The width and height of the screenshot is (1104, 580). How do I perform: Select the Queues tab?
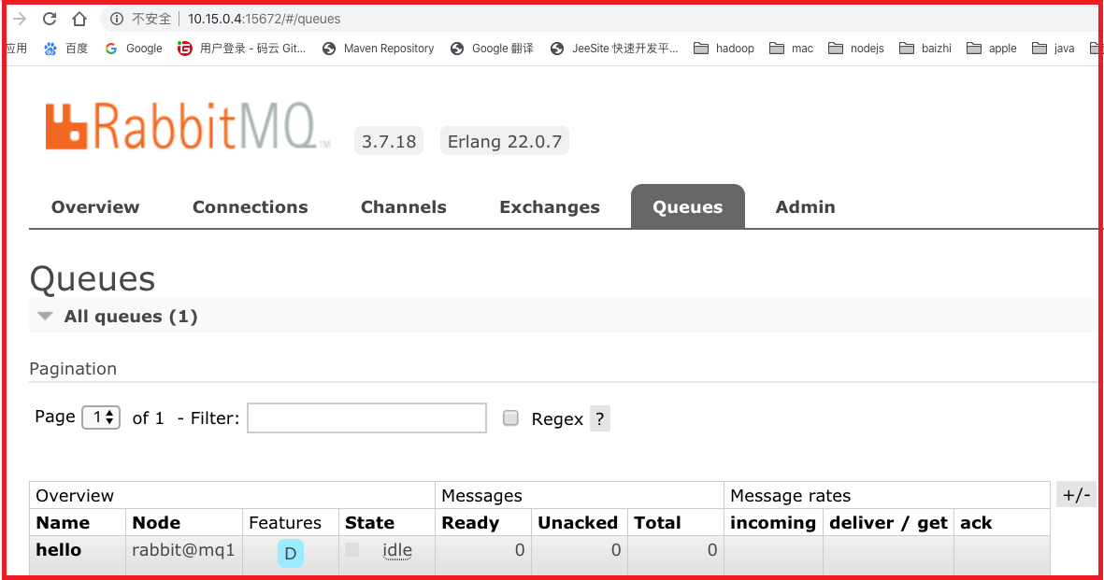688,207
